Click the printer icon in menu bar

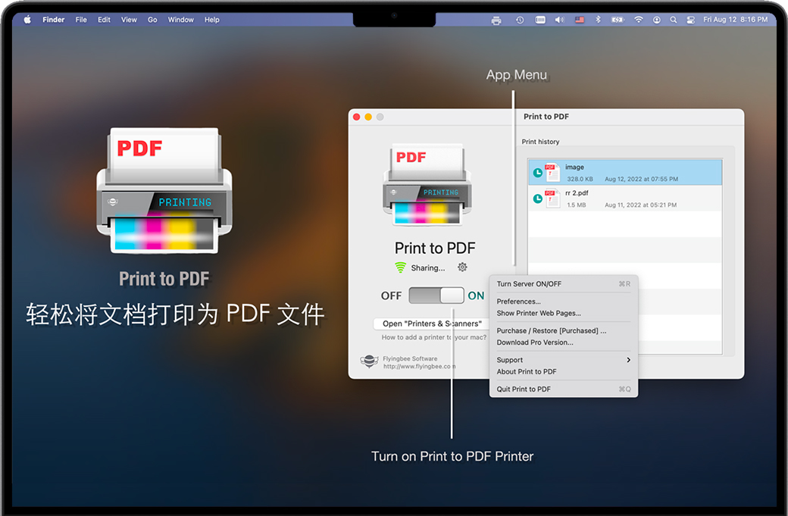tap(496, 20)
